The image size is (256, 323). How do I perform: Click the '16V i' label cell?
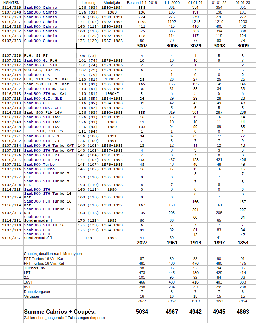click(x=28, y=282)
